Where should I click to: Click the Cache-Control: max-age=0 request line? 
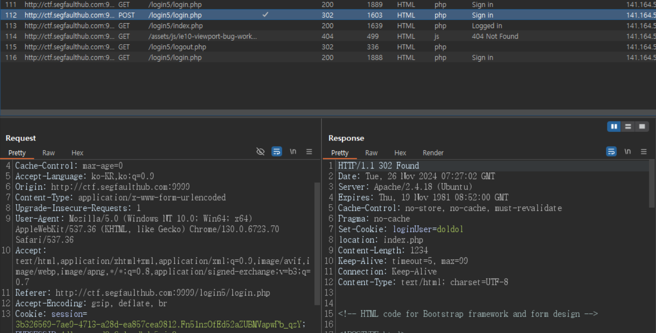click(69, 165)
